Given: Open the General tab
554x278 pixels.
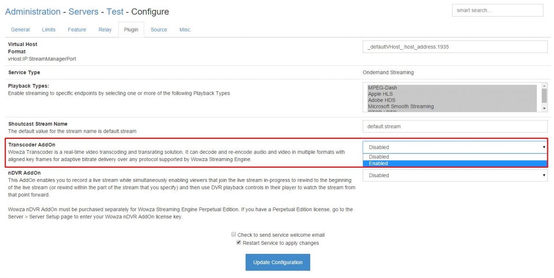Looking at the screenshot, I should (20, 29).
